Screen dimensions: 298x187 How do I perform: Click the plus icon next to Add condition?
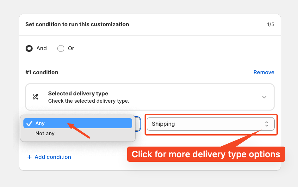[x=29, y=157]
